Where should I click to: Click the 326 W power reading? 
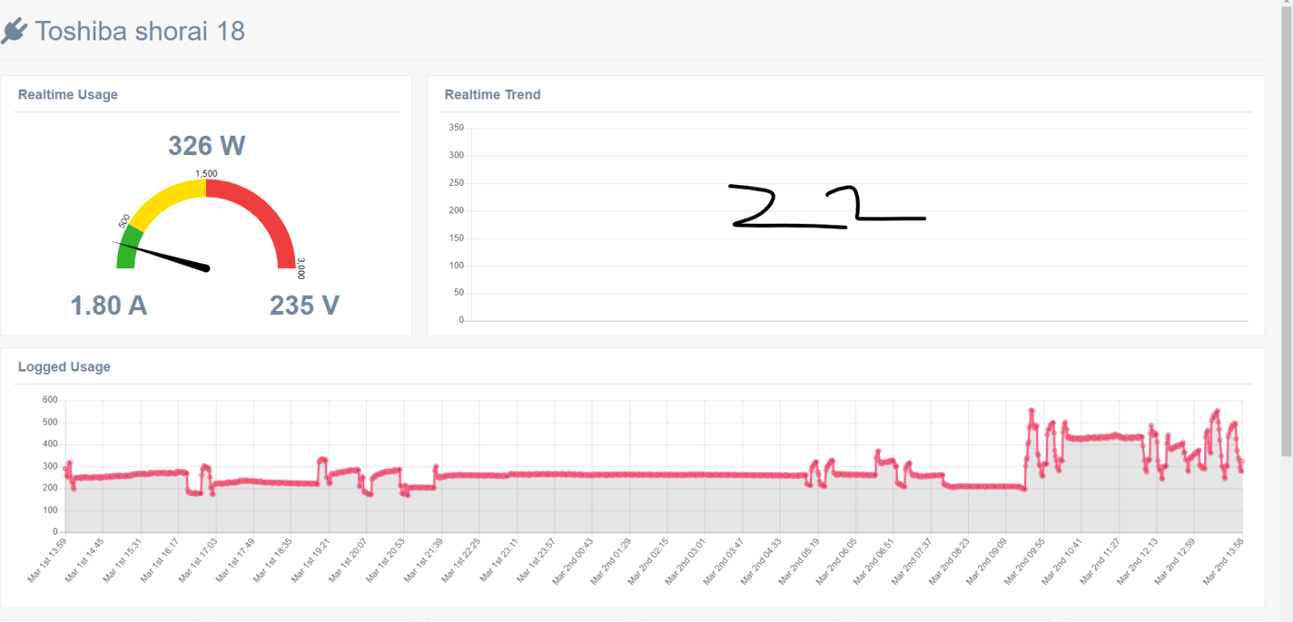pyautogui.click(x=206, y=145)
